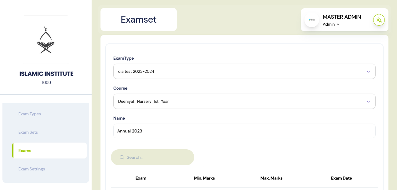
Task: Open the ExamType 'cia test 2023-2024' dropdown
Action: 241,71
